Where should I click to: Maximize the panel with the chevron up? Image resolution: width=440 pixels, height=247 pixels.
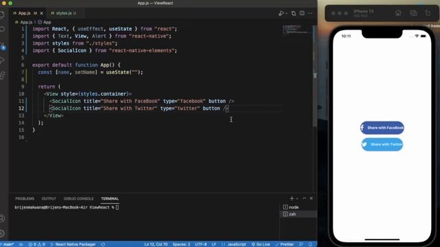(x=305, y=198)
